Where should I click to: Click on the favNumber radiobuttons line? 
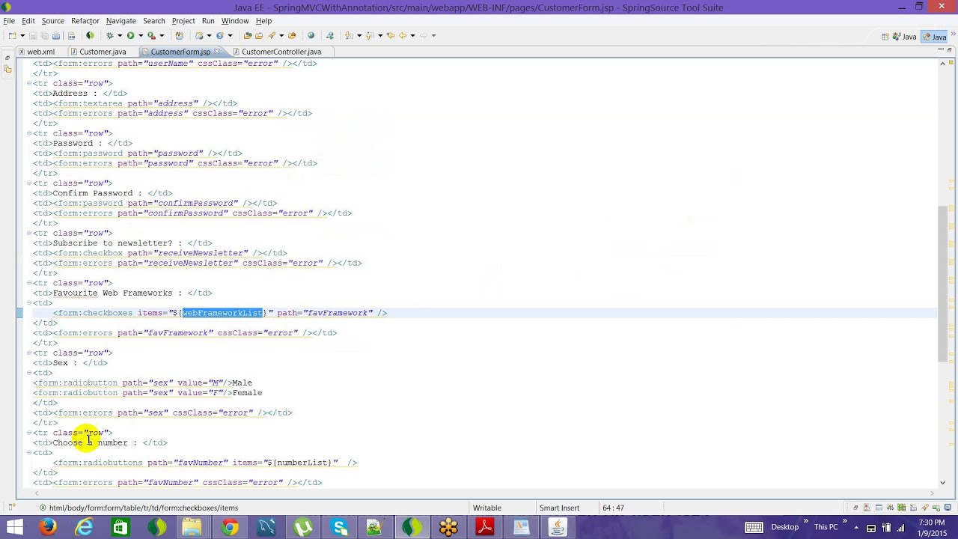tap(205, 463)
